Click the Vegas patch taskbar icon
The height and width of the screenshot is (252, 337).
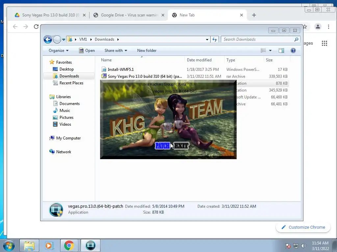pyautogui.click(x=91, y=245)
